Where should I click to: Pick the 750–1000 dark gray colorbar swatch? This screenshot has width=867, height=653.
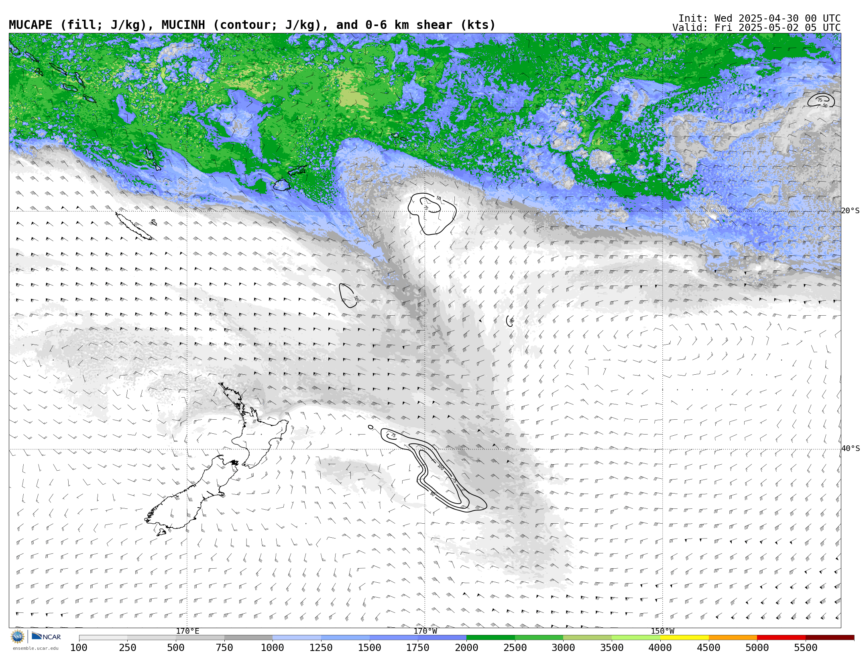click(x=248, y=638)
